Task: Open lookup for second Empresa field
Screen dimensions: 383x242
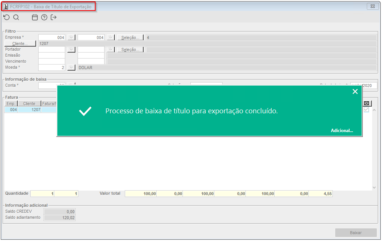Action: 111,38
